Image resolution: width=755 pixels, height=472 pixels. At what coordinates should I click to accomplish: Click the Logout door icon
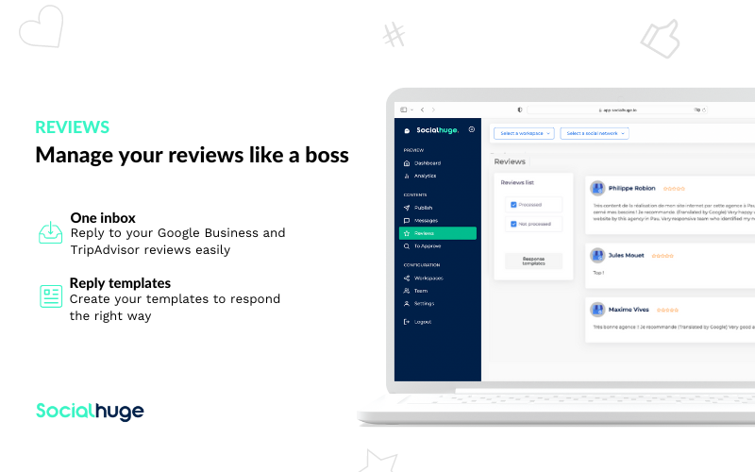407,322
